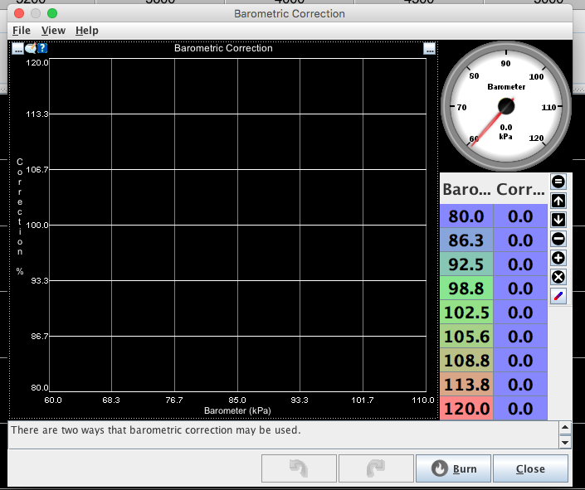Open the speech-bubble notes pencil icon
The width and height of the screenshot is (585, 490).
click(31, 48)
